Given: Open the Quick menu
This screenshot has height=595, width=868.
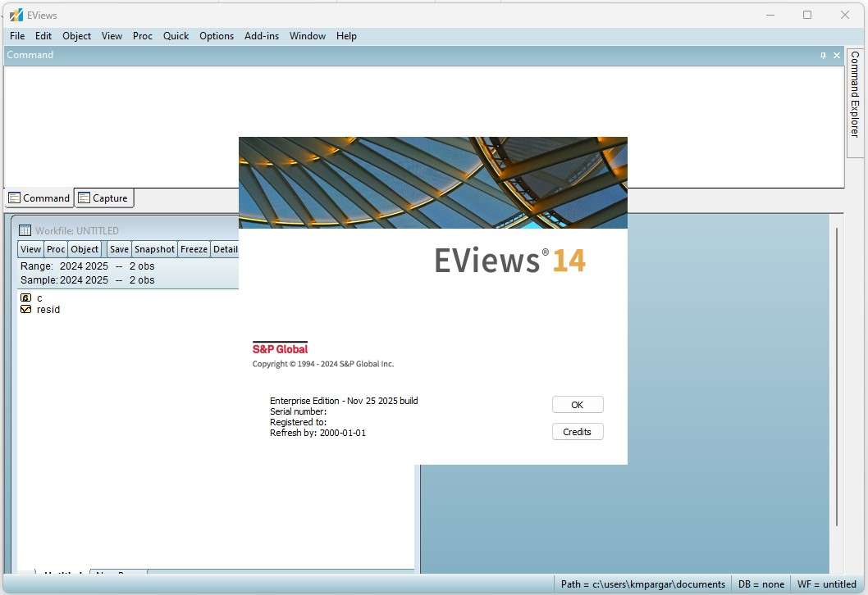Looking at the screenshot, I should point(176,36).
